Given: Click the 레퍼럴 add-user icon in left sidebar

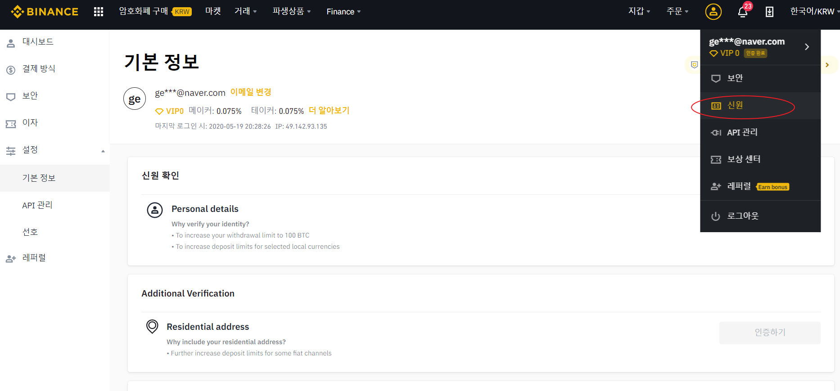Looking at the screenshot, I should point(11,259).
